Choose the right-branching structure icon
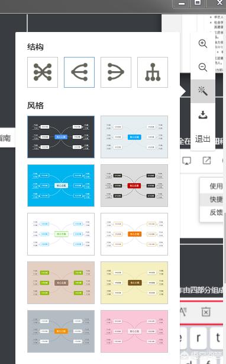Image resolution: width=226 pixels, height=364 pixels. click(x=116, y=72)
